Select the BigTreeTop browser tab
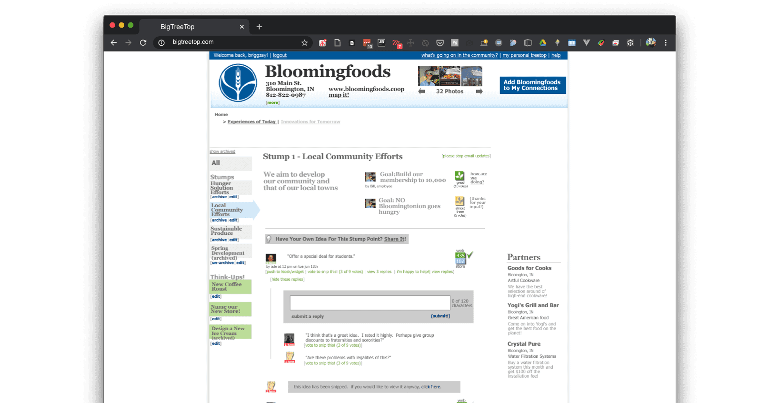Viewport: 779px width, 403px height. point(193,27)
